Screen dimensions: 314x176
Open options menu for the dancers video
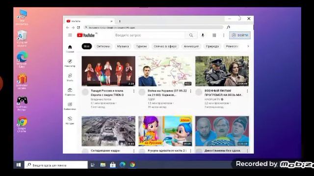[x=134, y=91]
